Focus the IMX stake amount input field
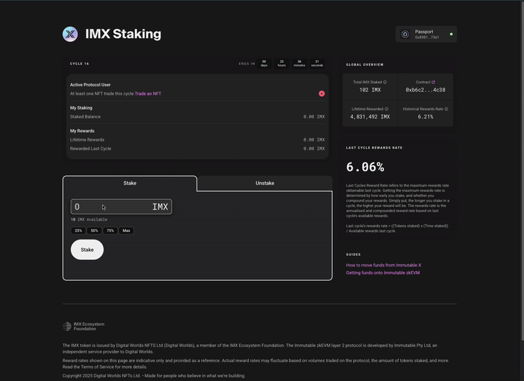 pyautogui.click(x=121, y=207)
